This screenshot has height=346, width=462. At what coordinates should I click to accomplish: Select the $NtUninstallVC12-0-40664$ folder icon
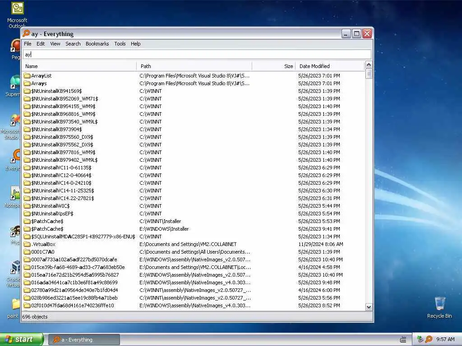(27, 175)
